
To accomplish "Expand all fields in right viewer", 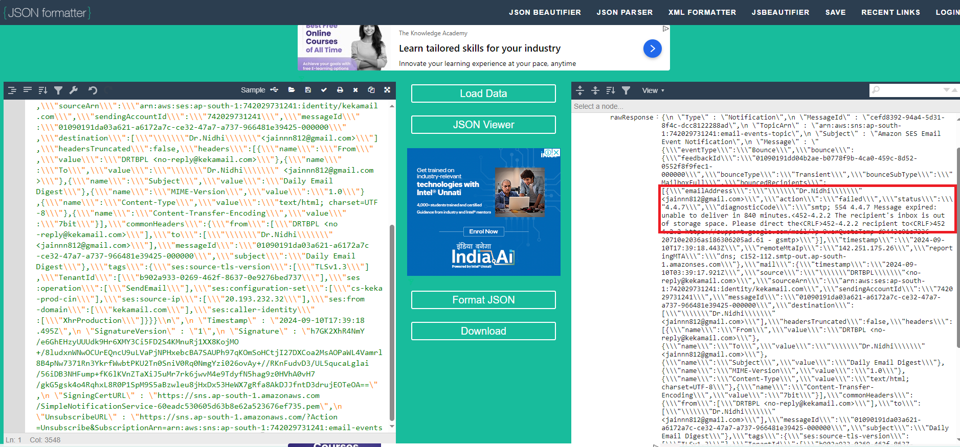I will pyautogui.click(x=580, y=90).
